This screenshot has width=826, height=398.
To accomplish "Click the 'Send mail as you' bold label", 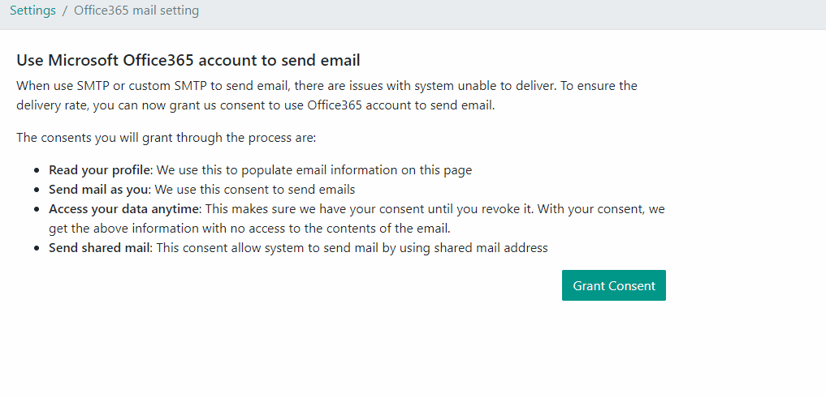I will pos(100,190).
